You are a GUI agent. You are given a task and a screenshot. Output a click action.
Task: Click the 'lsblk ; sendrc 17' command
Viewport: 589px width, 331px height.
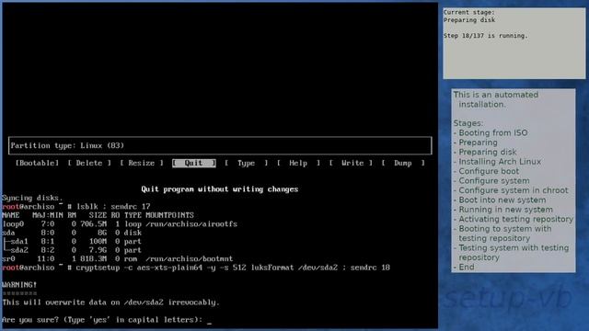(113, 206)
